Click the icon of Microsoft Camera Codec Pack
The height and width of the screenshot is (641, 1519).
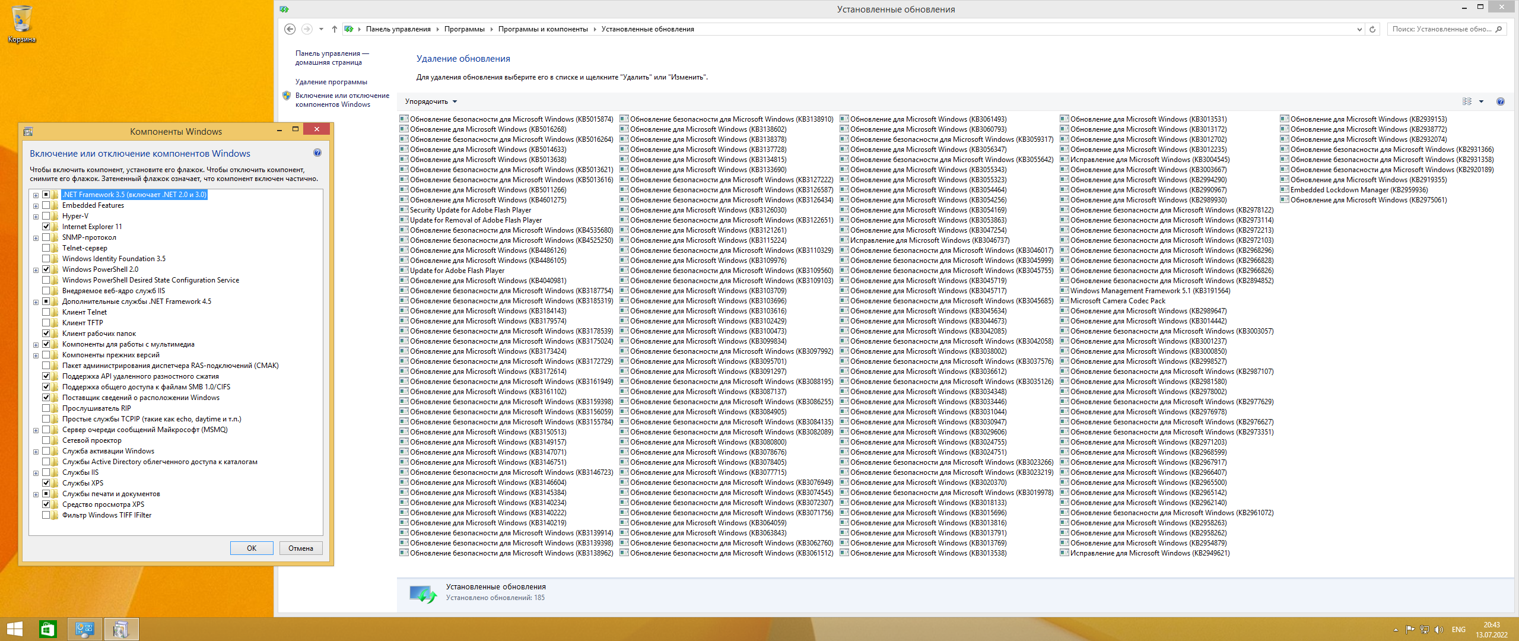point(1064,300)
